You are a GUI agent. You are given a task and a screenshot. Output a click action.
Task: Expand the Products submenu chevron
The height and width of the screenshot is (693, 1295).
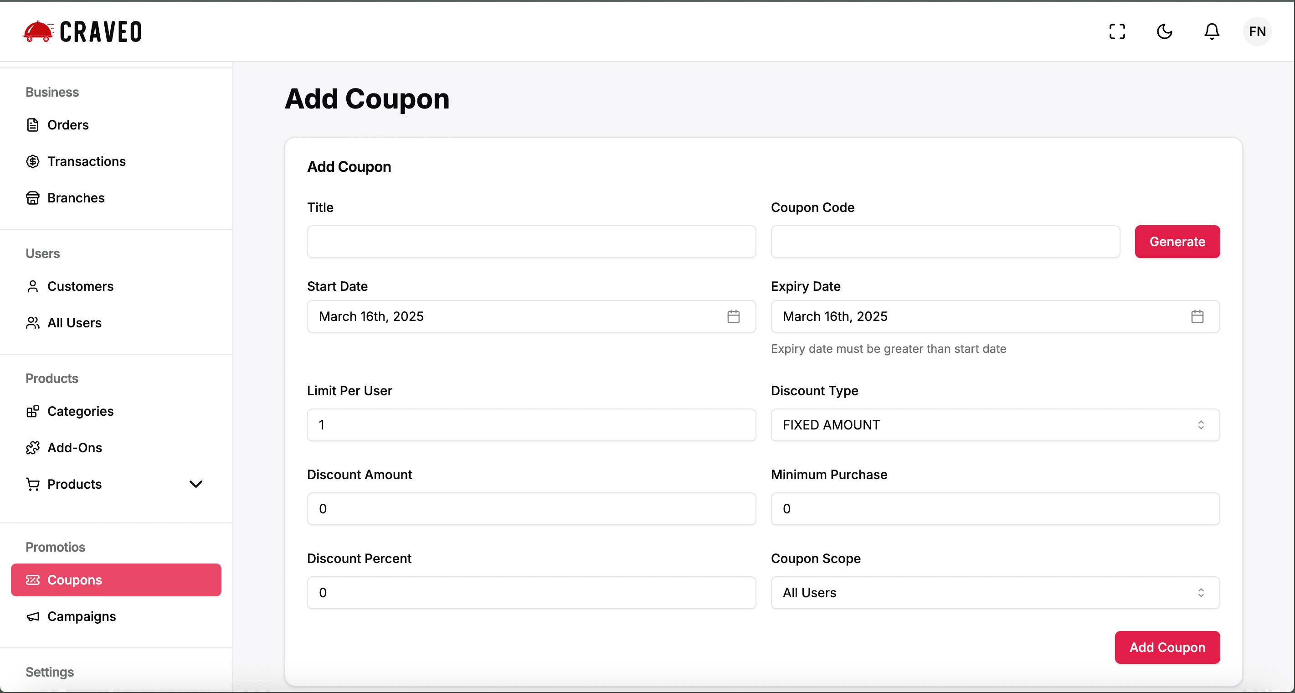point(195,484)
